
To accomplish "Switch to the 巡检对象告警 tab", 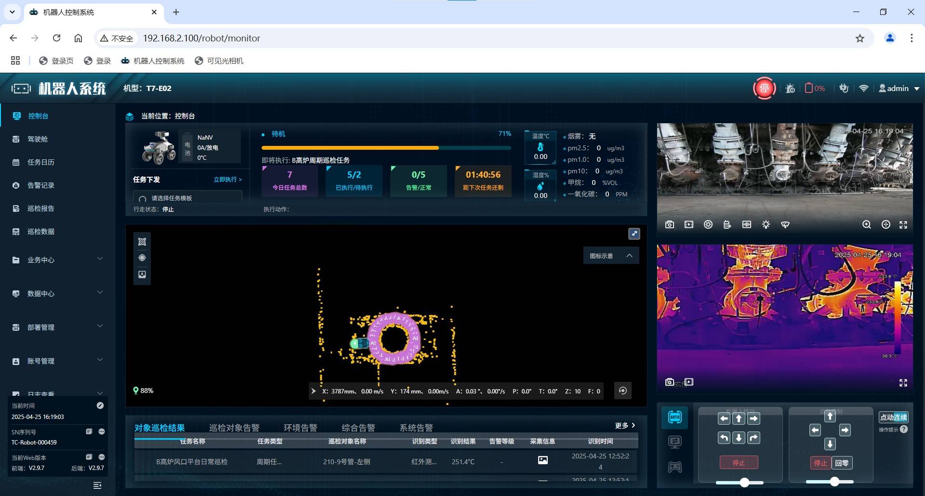I will (234, 428).
